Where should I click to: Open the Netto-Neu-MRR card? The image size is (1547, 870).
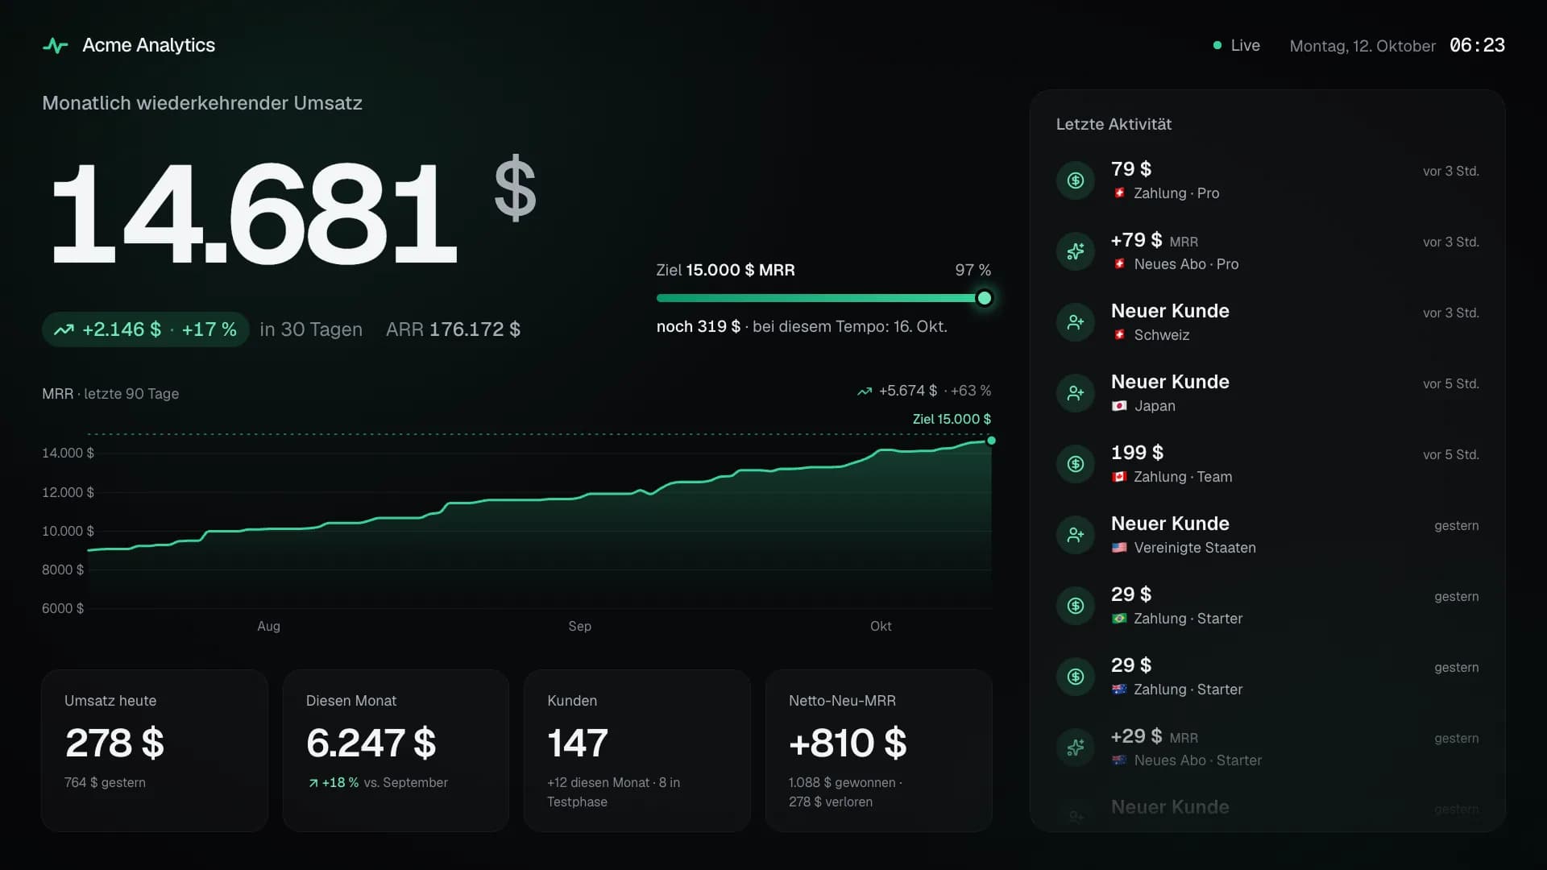tap(878, 750)
